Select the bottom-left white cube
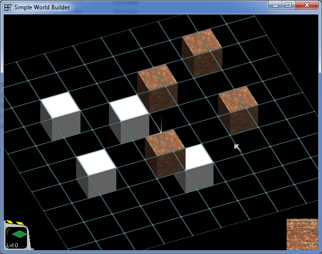The image size is (322, 254). (x=96, y=174)
